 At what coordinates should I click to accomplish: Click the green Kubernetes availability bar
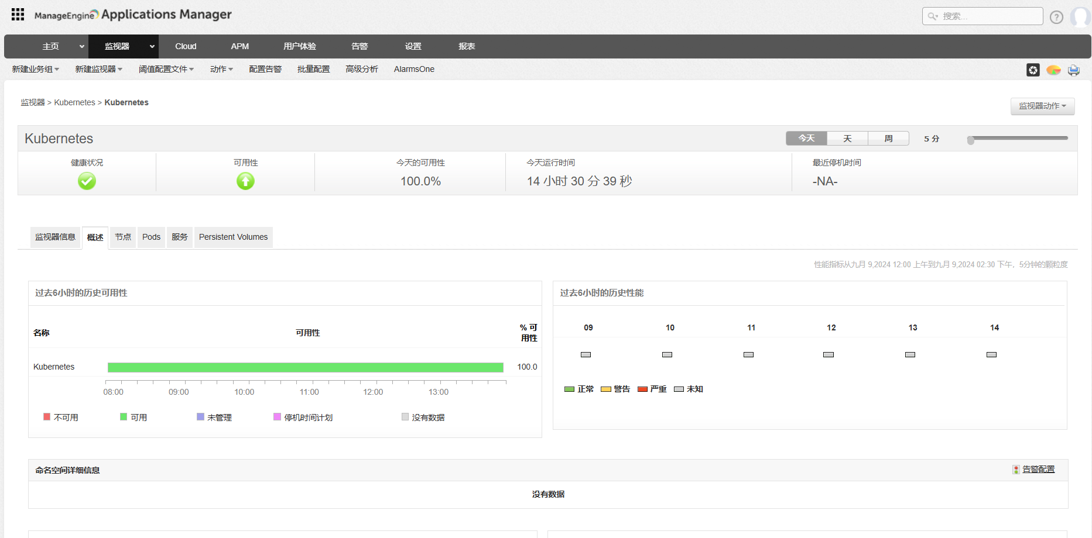[x=306, y=367]
